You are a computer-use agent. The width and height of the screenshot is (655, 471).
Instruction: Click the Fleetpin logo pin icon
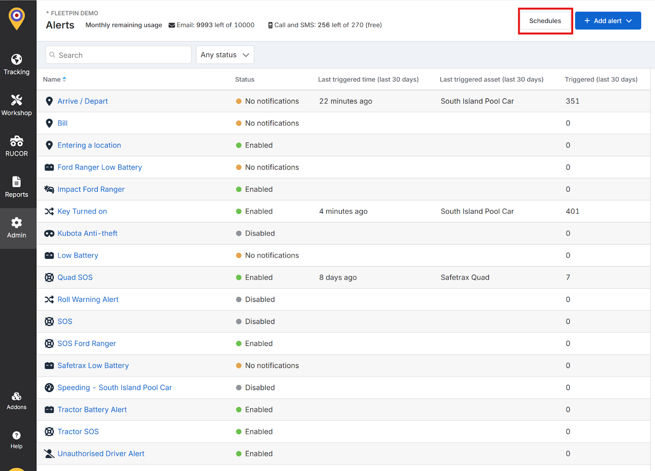click(x=16, y=19)
